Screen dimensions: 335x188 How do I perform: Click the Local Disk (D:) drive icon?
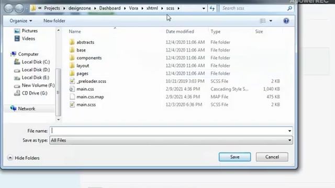pos(17,70)
